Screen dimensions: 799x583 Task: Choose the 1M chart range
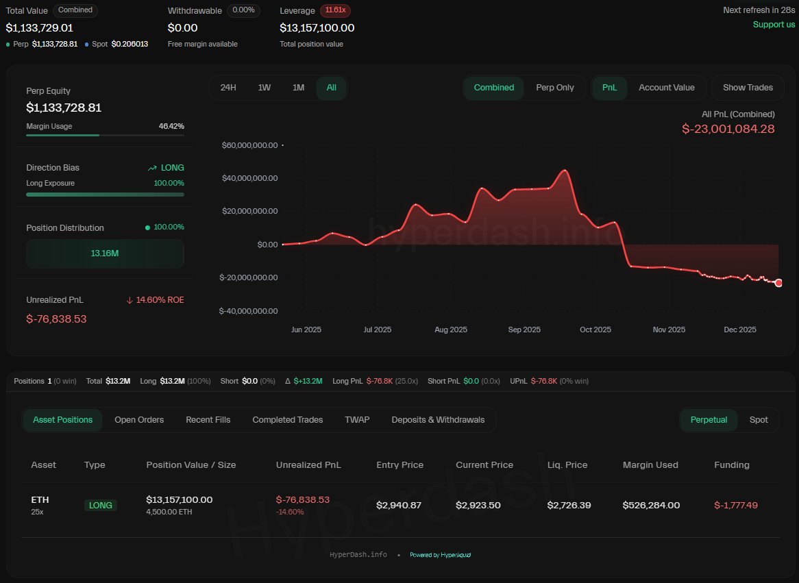coord(298,88)
